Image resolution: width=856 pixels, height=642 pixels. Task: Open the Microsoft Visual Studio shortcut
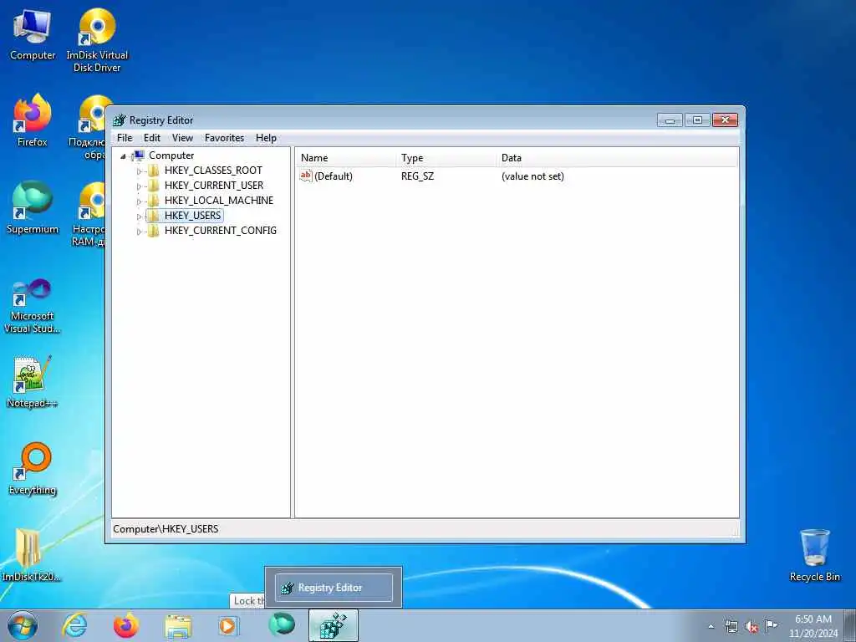(x=33, y=306)
